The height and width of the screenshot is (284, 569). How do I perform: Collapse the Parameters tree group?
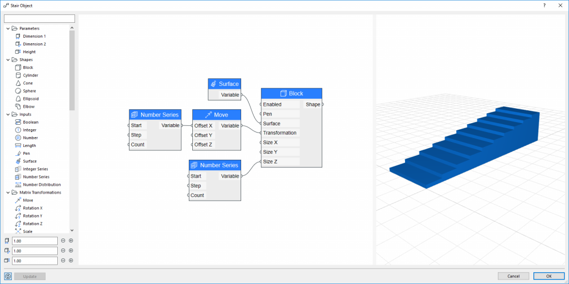pyautogui.click(x=8, y=28)
